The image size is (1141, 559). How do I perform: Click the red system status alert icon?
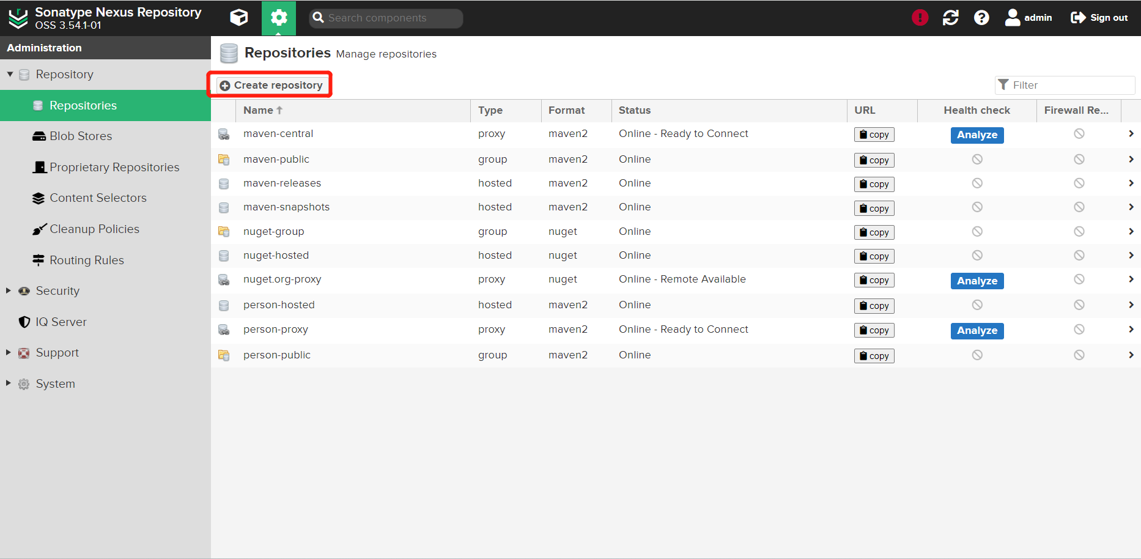point(920,18)
